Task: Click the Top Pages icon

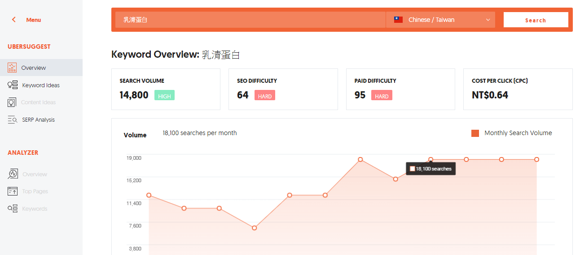Action: 13,191
